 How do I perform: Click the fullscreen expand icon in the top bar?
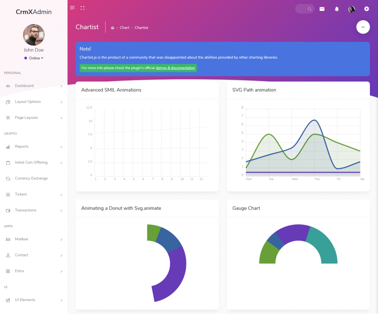tap(82, 7)
